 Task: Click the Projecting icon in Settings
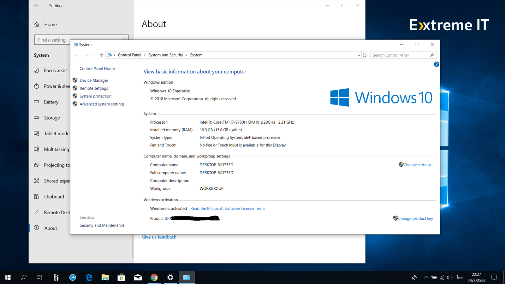(37, 165)
